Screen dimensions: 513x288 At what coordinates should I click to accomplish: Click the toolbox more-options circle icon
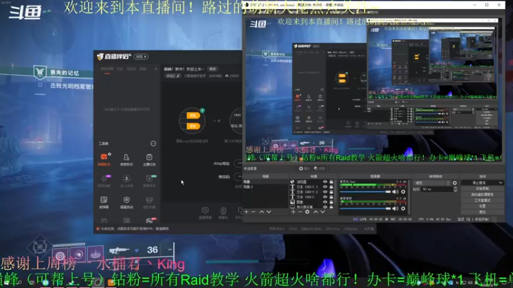click(153, 143)
